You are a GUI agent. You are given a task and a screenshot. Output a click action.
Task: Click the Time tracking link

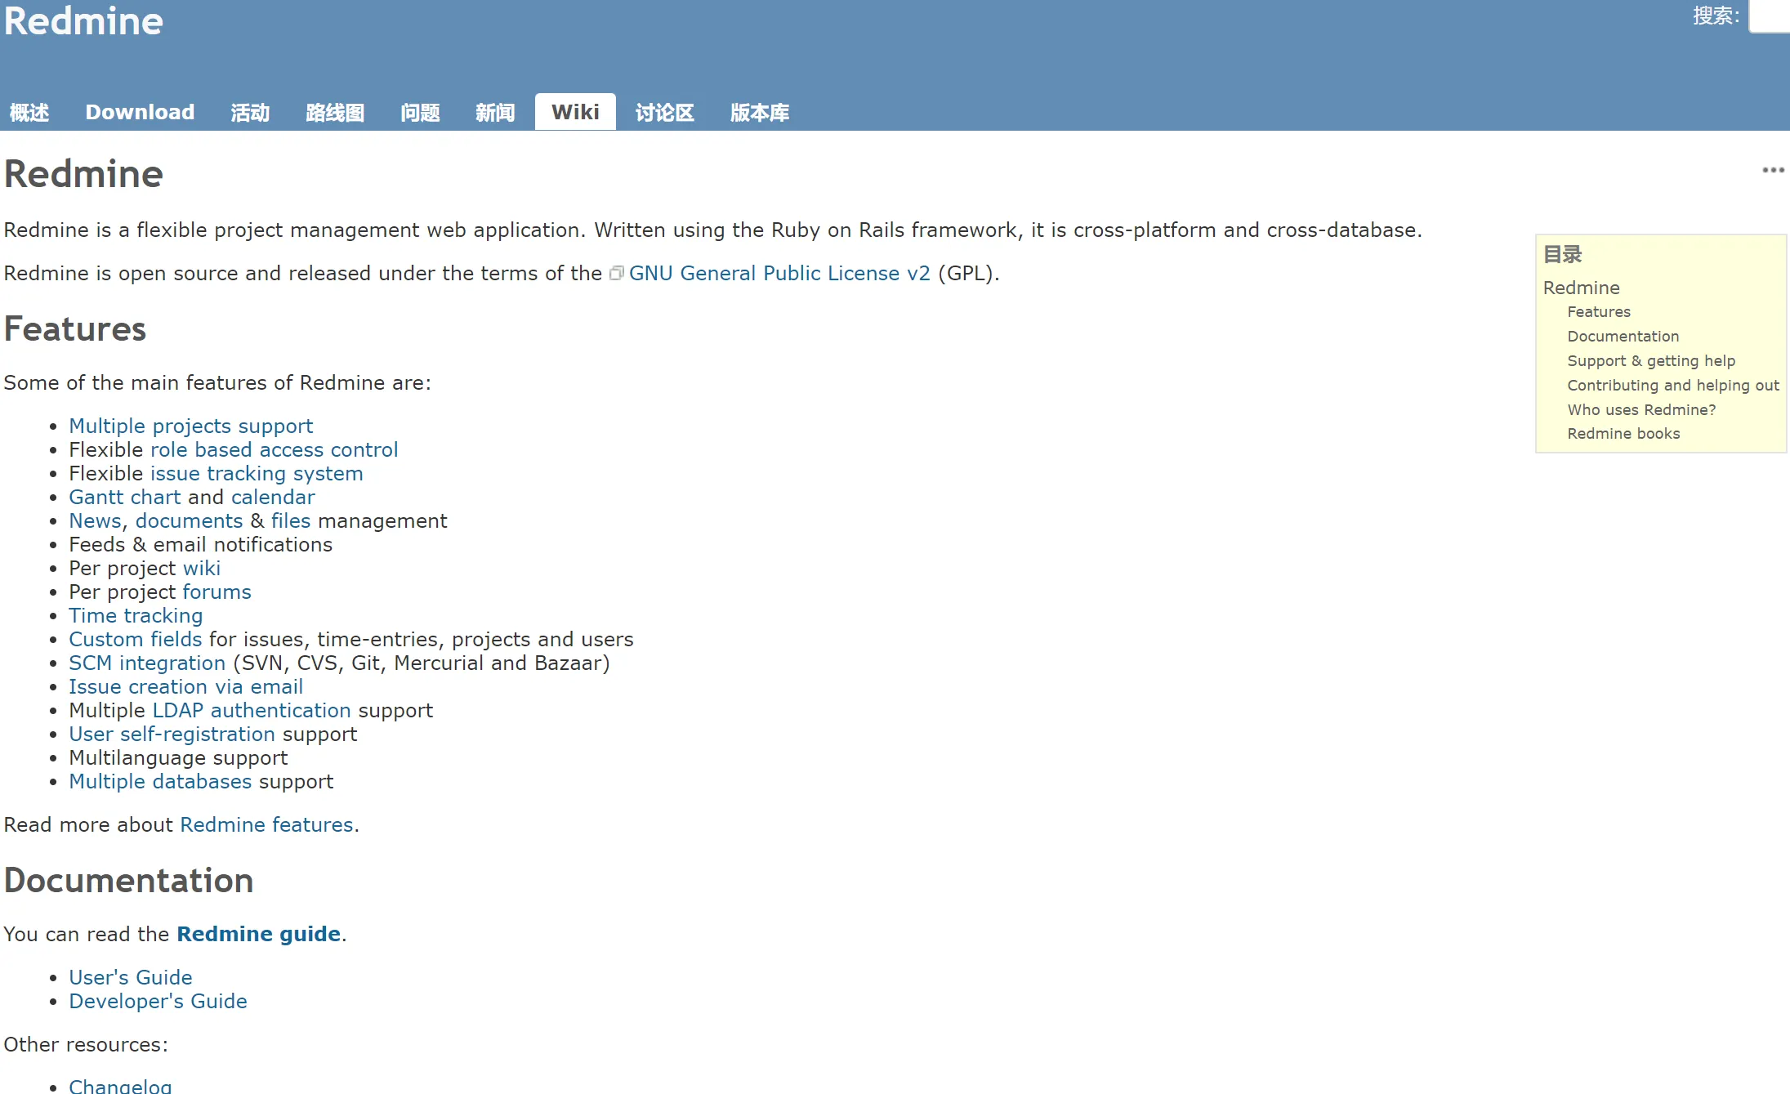point(136,614)
